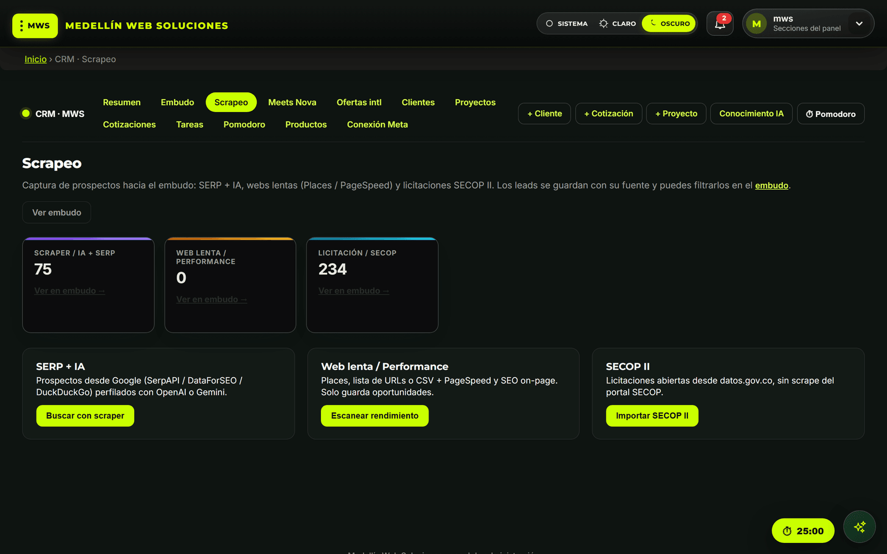Click the Scrapeo page heading

[x=52, y=163]
